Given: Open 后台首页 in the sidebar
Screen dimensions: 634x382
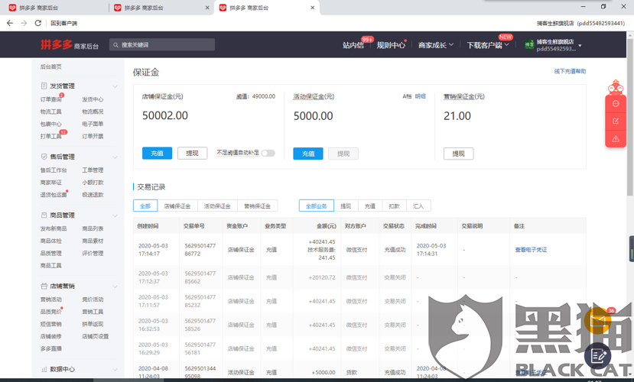Looking at the screenshot, I should point(51,66).
